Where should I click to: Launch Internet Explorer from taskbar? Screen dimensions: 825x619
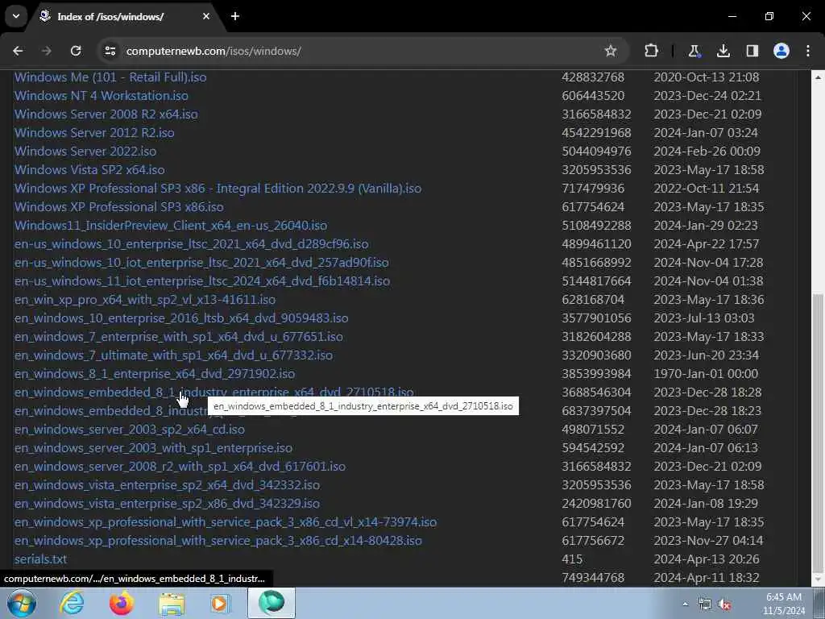tap(72, 603)
